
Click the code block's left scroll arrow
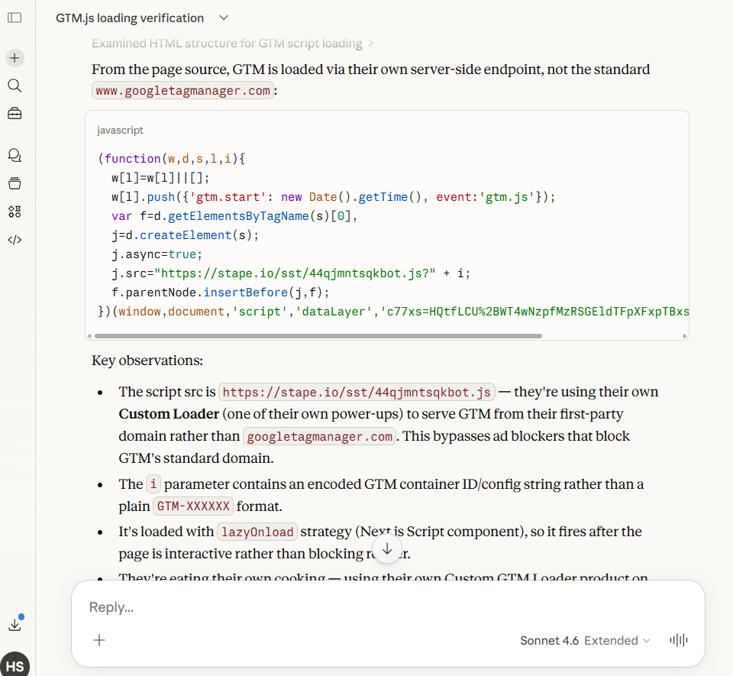point(90,335)
